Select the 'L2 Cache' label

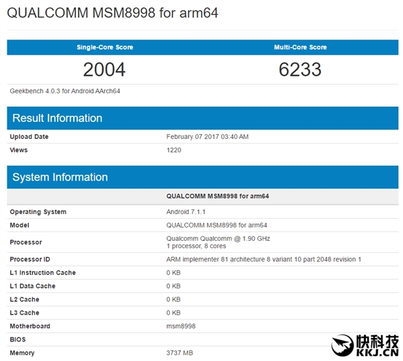(24, 299)
